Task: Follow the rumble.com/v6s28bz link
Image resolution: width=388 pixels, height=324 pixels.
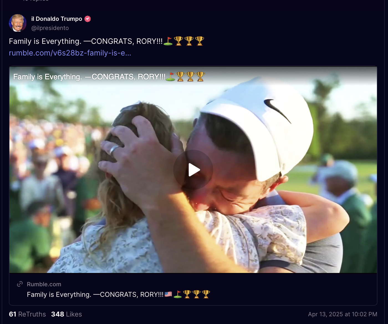Action: (x=70, y=53)
